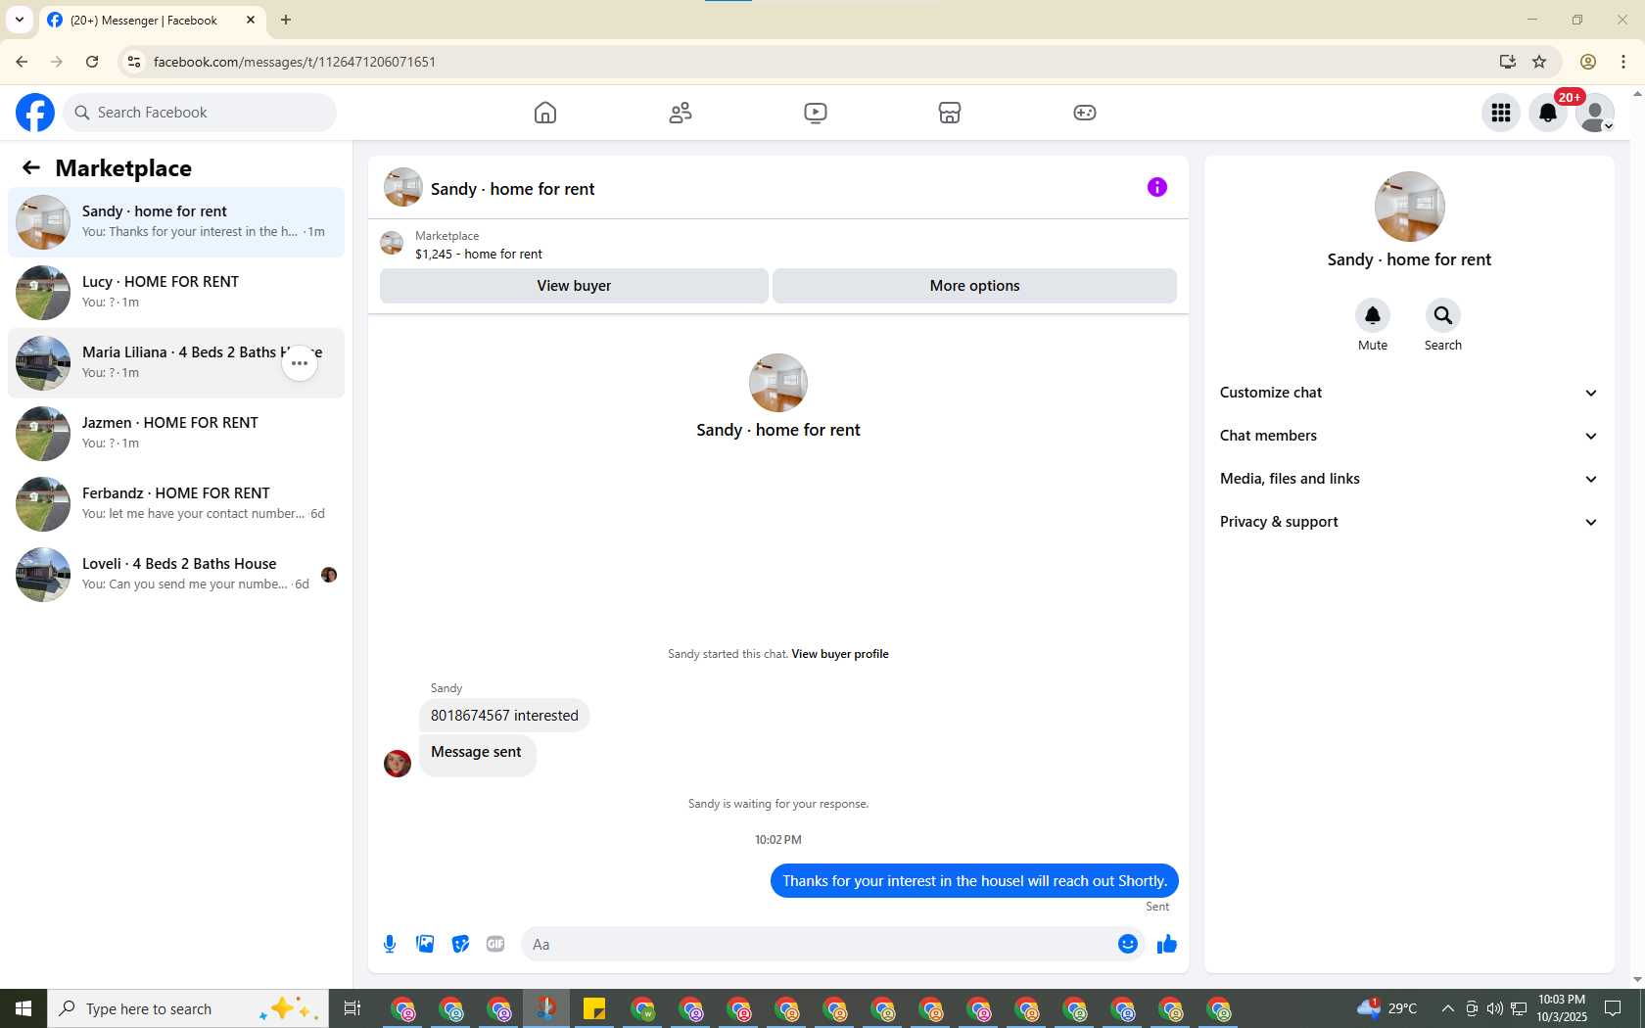Open the Chrome profile icon
This screenshot has width=1645, height=1028.
(1588, 62)
